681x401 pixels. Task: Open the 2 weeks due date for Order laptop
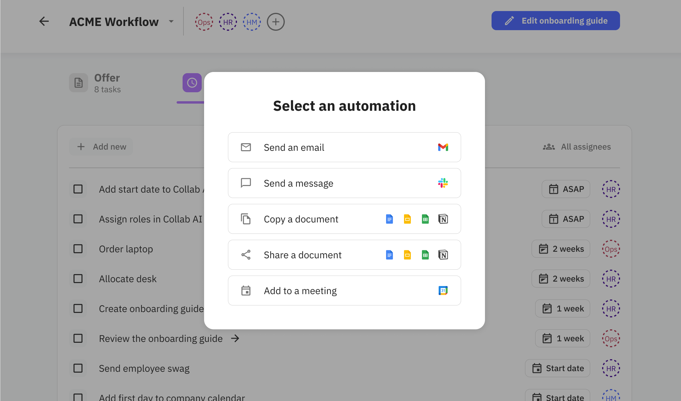coord(561,249)
